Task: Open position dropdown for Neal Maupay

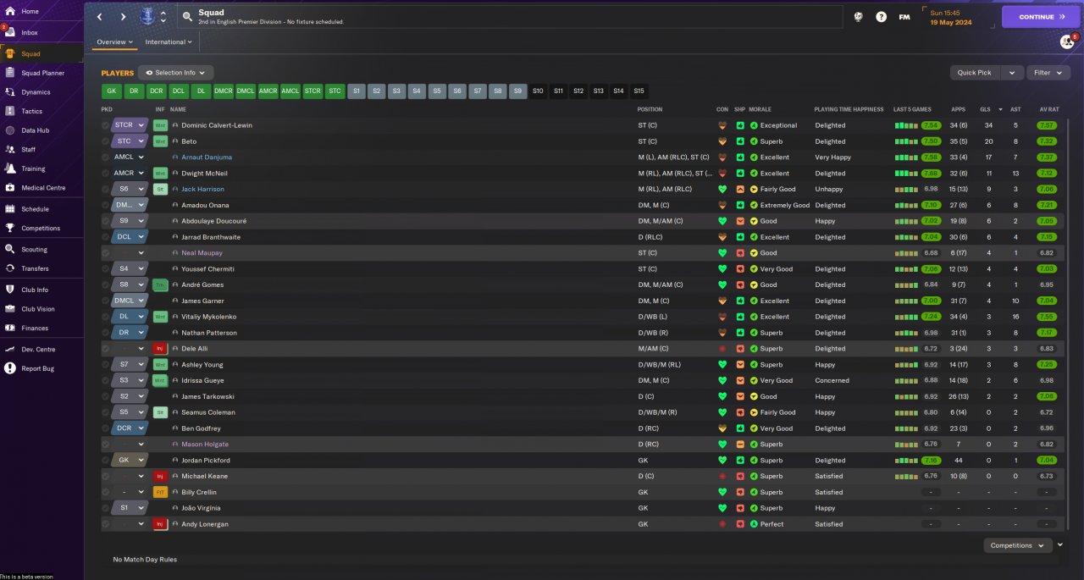Action: 129,252
